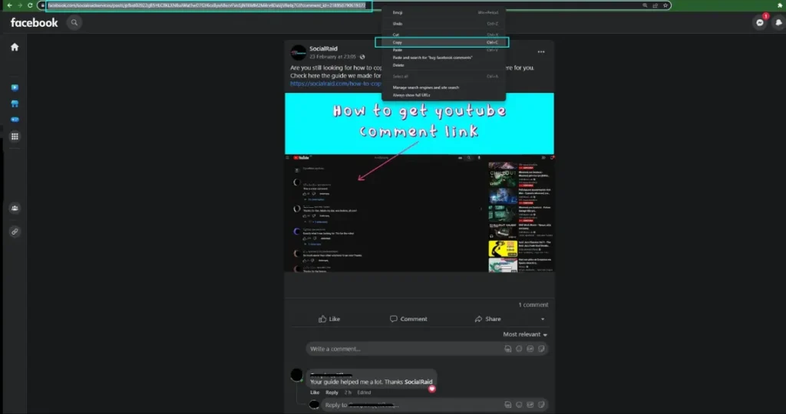The width and height of the screenshot is (786, 414).
Task: Add sticker in the Reply to box
Action: coord(541,405)
